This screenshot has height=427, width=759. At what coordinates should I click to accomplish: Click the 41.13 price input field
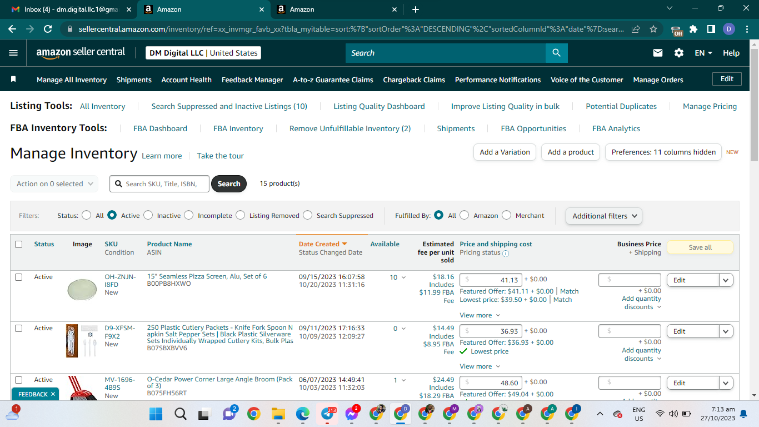pyautogui.click(x=490, y=280)
